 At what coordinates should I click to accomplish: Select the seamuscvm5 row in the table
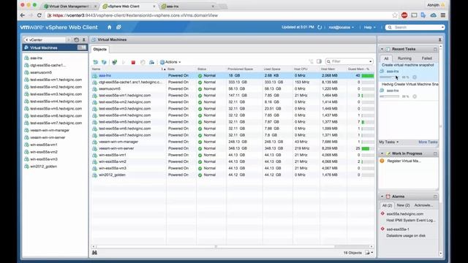pyautogui.click(x=233, y=88)
